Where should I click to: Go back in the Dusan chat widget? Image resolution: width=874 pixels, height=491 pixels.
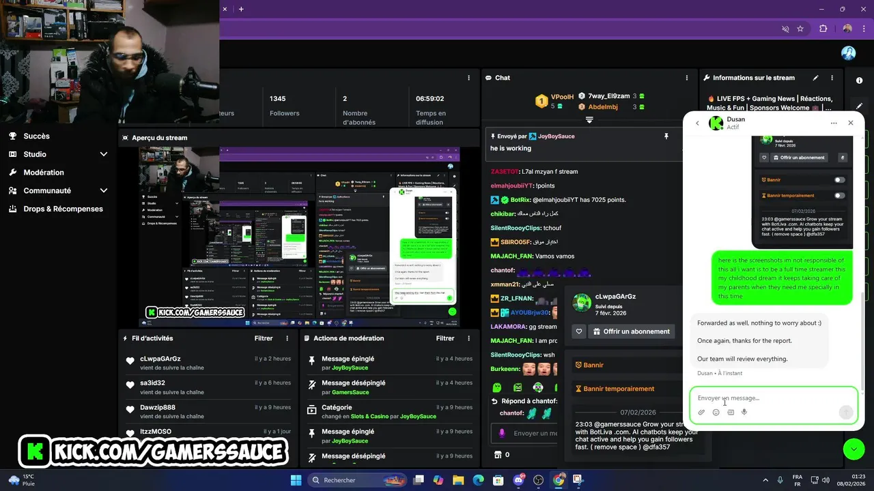[697, 123]
